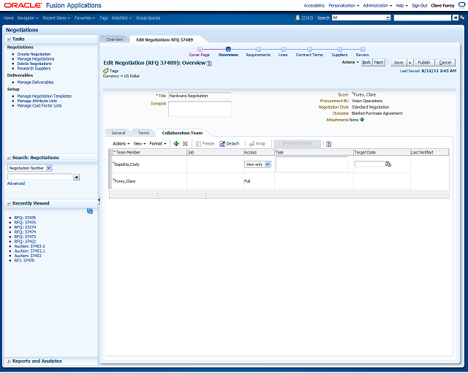Open page-level Actions menu near Back

(350, 62)
